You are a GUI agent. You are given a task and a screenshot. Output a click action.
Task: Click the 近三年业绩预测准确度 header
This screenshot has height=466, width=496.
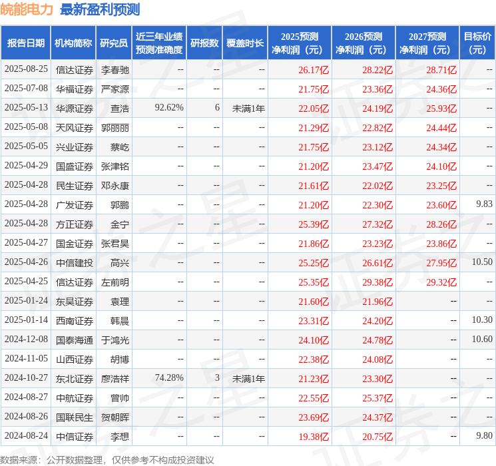[x=159, y=43]
